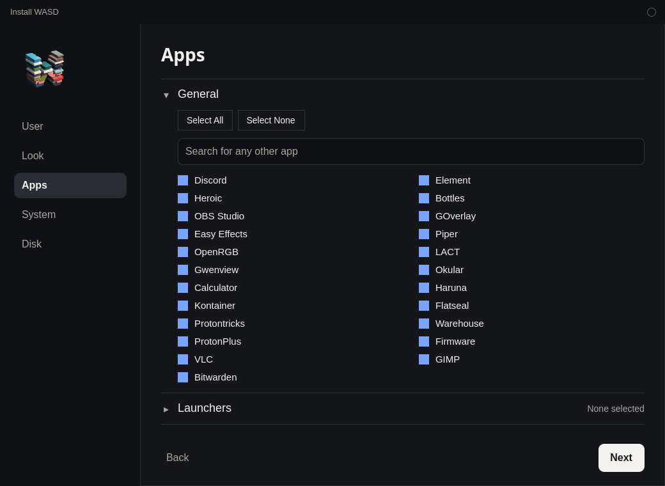Check the Bottles checkbox
Image resolution: width=665 pixels, height=486 pixels.
[x=424, y=198]
